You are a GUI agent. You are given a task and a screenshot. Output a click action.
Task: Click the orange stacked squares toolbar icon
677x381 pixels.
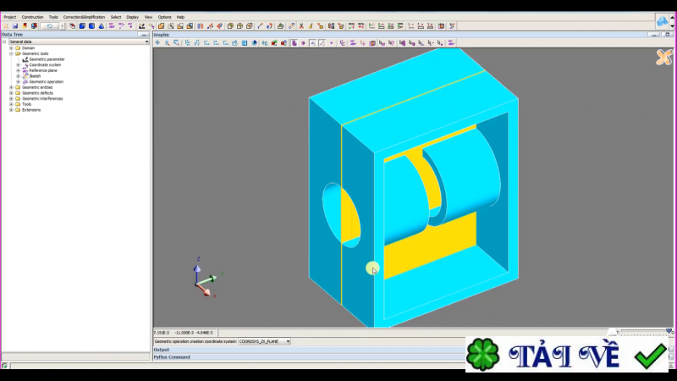coord(161,26)
